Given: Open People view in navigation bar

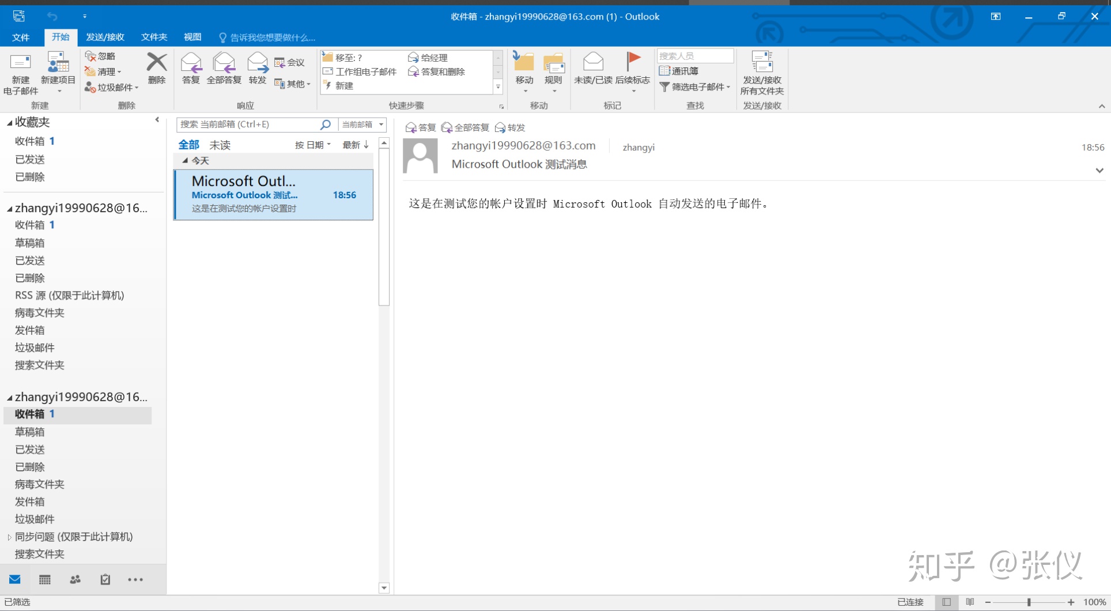Looking at the screenshot, I should (x=75, y=579).
